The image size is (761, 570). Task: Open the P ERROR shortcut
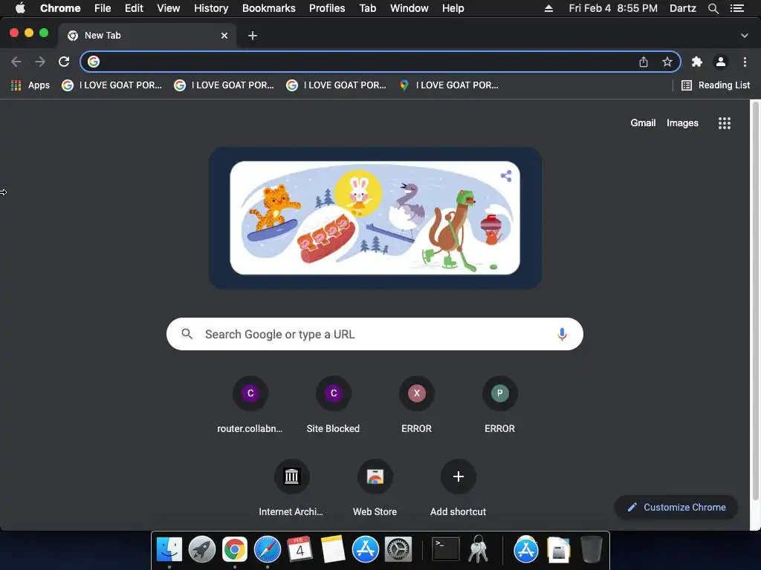click(500, 405)
